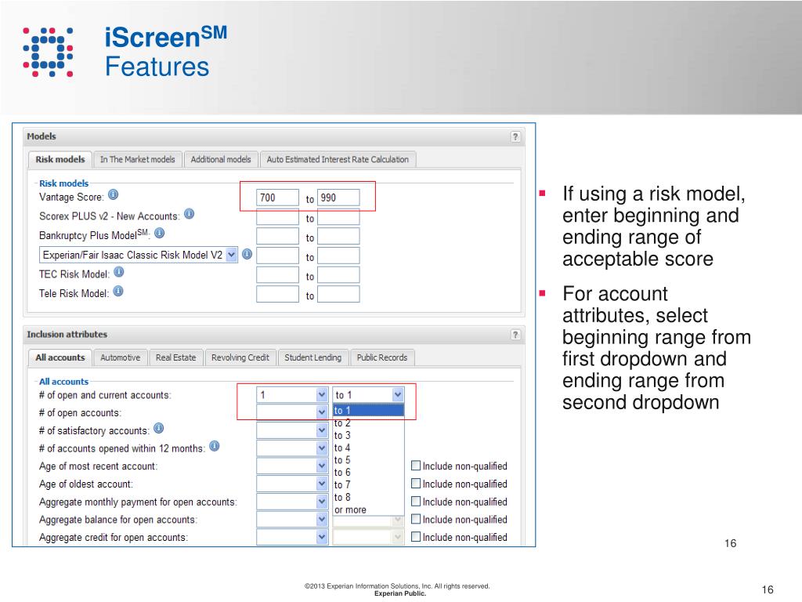Select 'to 1' in the dropdown list

pyautogui.click(x=368, y=411)
